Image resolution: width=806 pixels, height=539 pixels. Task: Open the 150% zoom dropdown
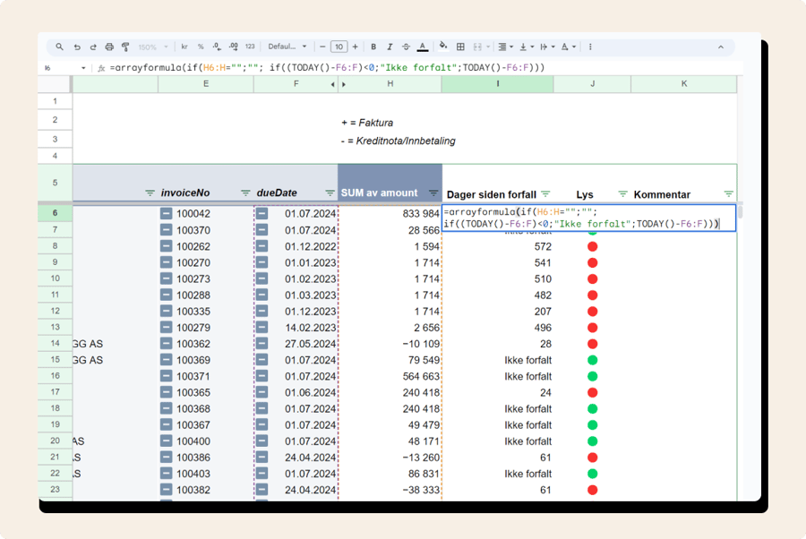click(152, 47)
